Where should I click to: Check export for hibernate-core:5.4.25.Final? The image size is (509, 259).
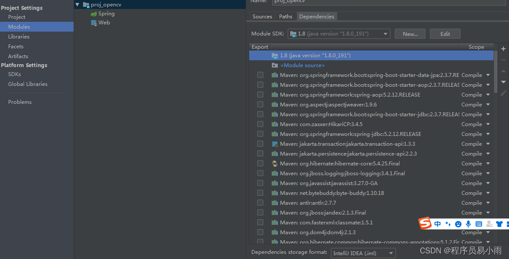[260, 163]
